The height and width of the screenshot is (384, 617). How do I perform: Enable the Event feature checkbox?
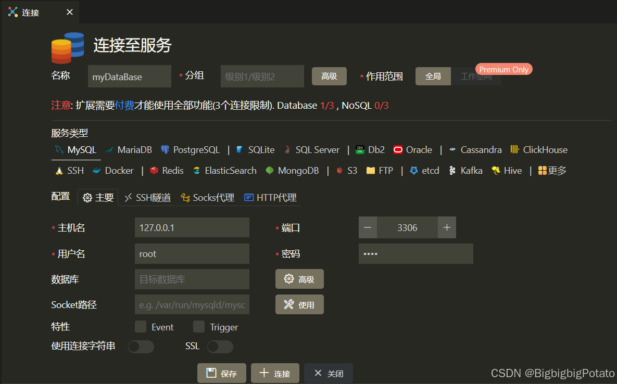(141, 327)
